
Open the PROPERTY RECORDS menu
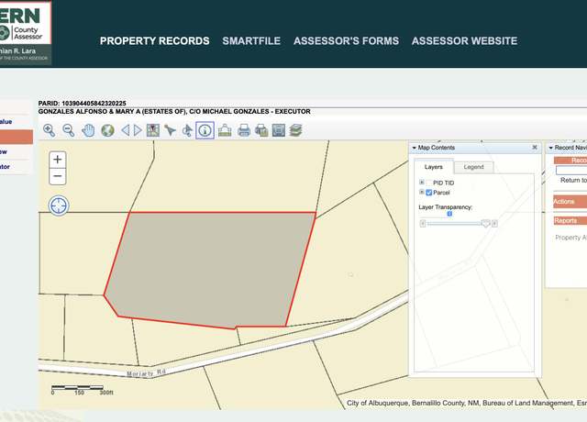[x=155, y=40]
